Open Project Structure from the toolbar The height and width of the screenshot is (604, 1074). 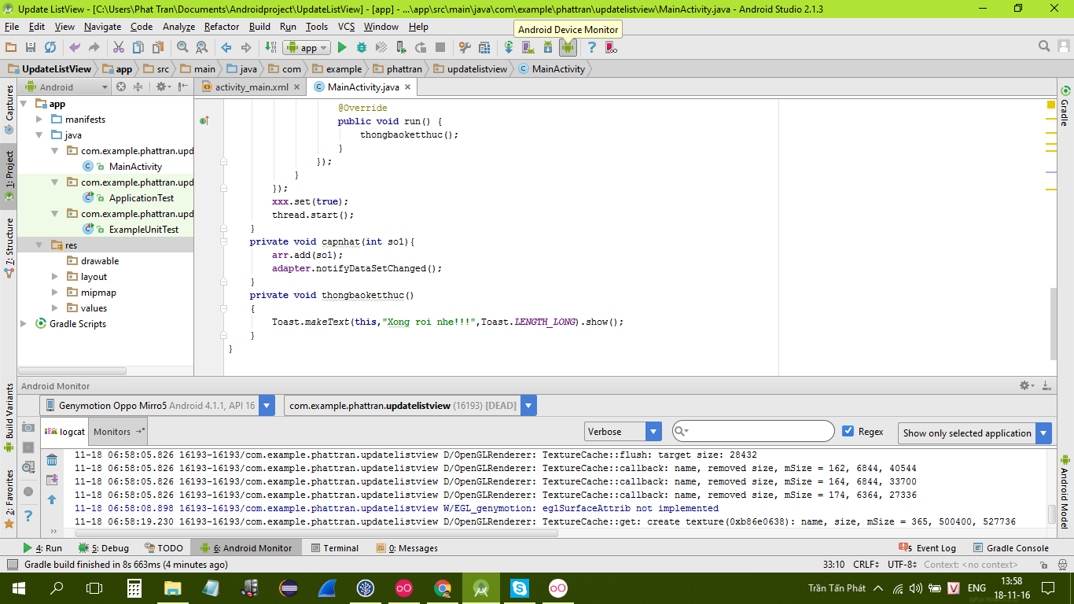[484, 48]
